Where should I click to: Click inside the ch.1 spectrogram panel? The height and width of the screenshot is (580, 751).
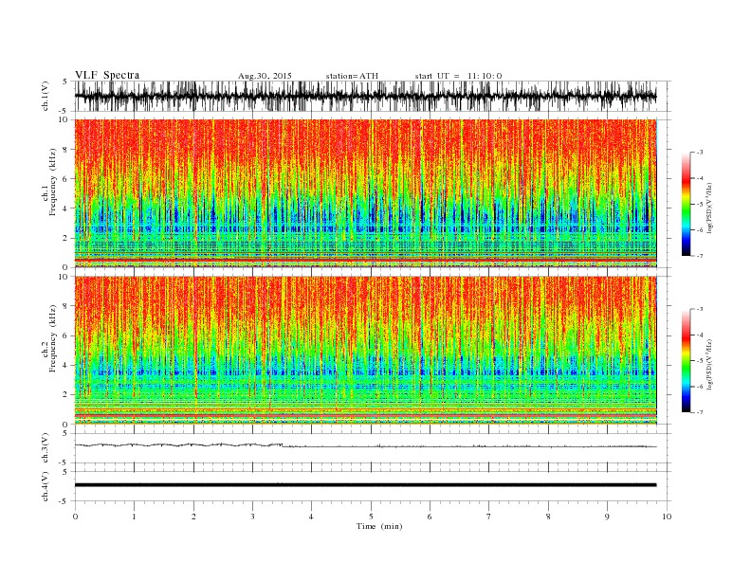point(366,193)
